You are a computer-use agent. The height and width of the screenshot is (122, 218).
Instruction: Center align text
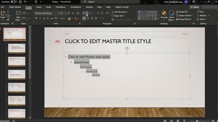pos(88,18)
